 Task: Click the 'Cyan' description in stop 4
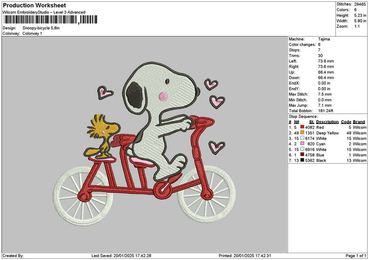[x=321, y=144]
